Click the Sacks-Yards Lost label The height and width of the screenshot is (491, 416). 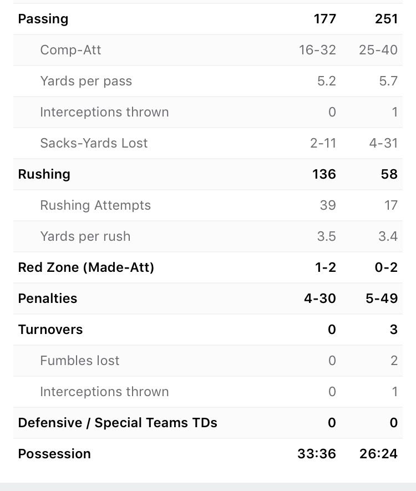94,143
